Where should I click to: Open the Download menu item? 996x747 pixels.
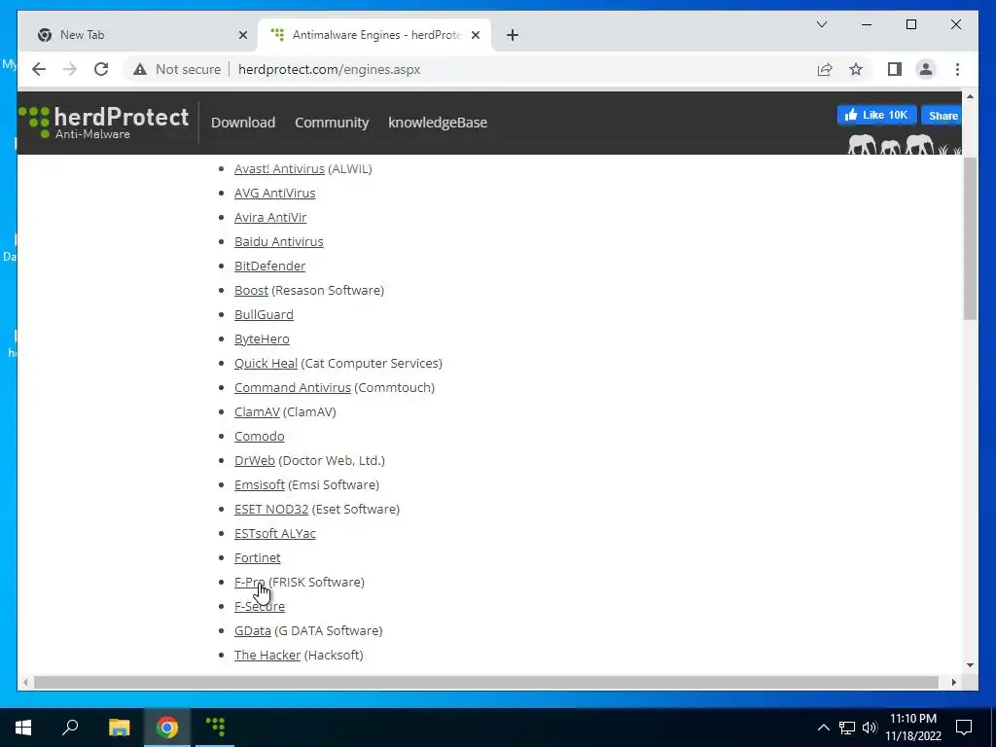coord(243,123)
